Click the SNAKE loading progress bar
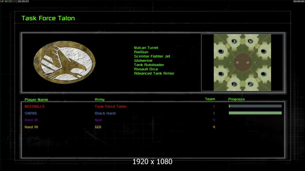The image size is (305, 171). 255,113
